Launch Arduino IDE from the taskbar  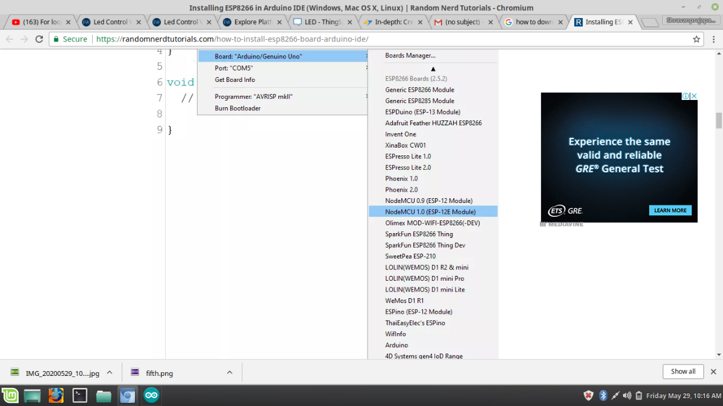(x=151, y=396)
